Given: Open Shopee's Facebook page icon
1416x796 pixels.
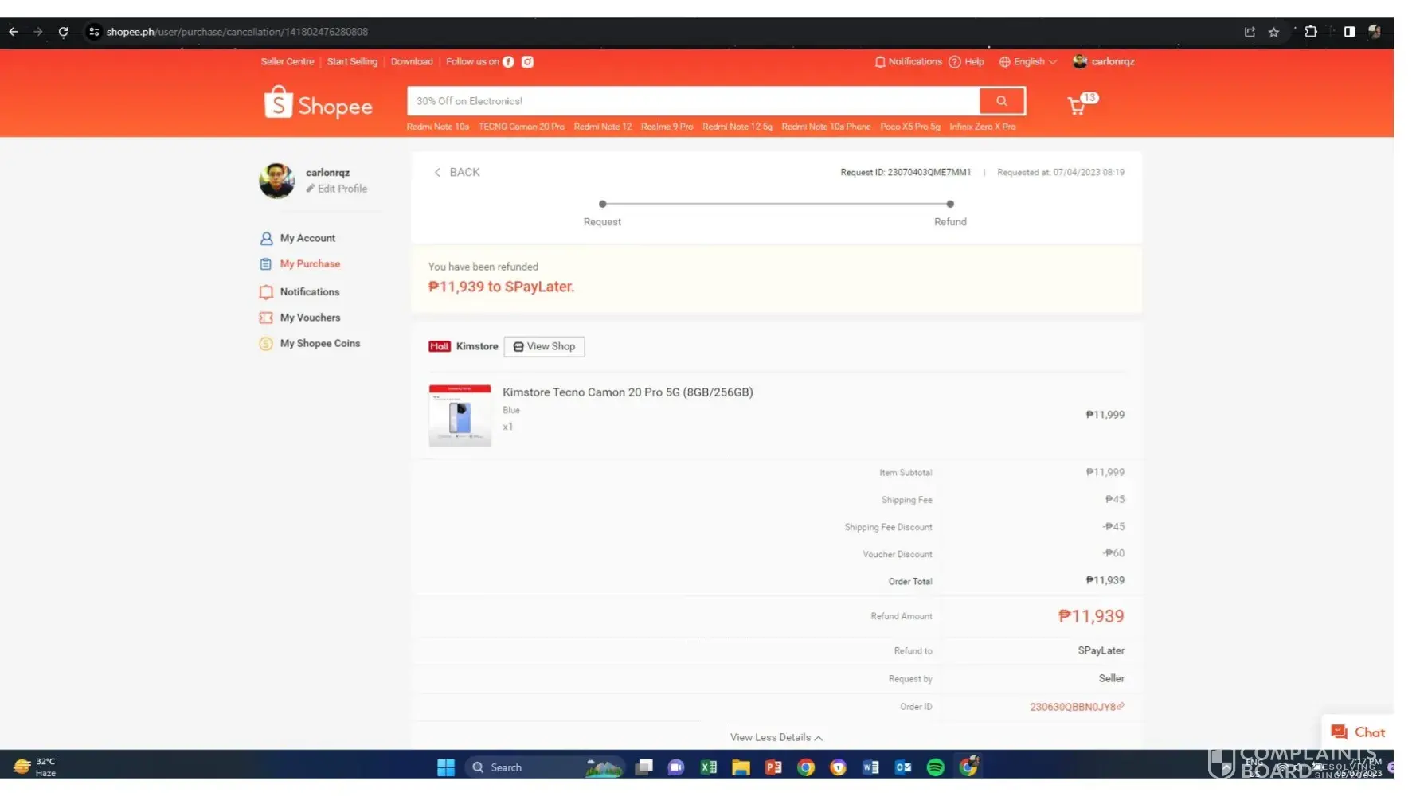Looking at the screenshot, I should point(508,62).
